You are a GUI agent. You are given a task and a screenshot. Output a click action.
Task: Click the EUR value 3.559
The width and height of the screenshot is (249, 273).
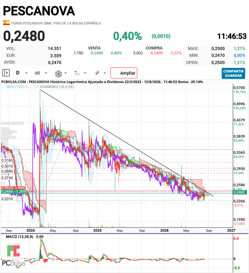56,55
